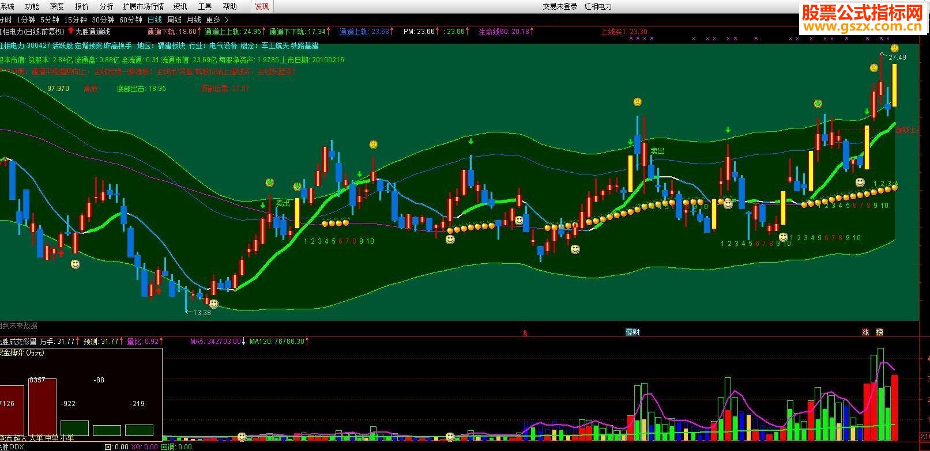Screen dimensions: 930x451
Task: Select the 30分钟 chart period
Action: point(103,20)
